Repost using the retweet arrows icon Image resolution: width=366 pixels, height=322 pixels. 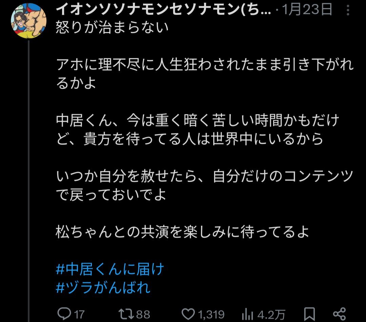click(126, 314)
